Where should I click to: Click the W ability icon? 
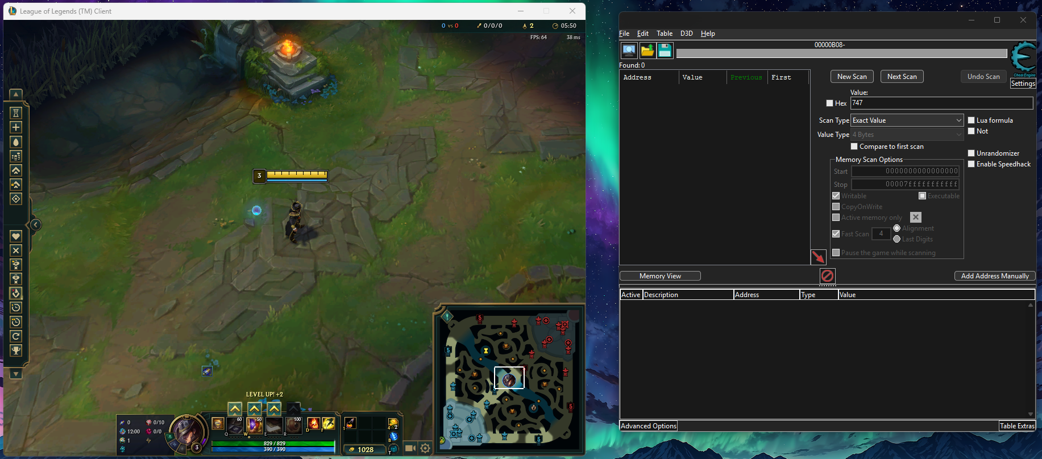click(255, 425)
